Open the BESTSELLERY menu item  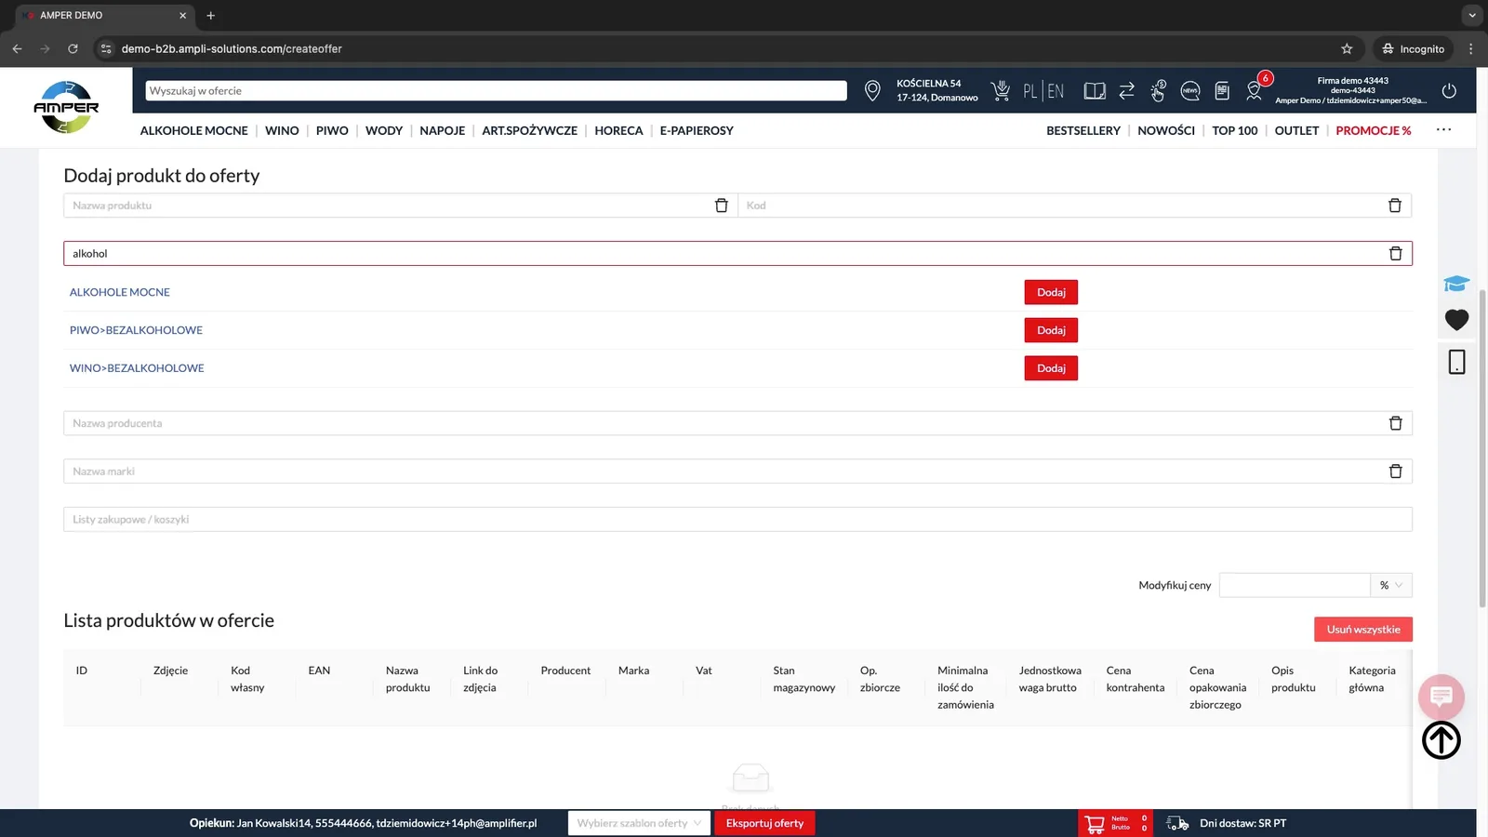point(1083,131)
